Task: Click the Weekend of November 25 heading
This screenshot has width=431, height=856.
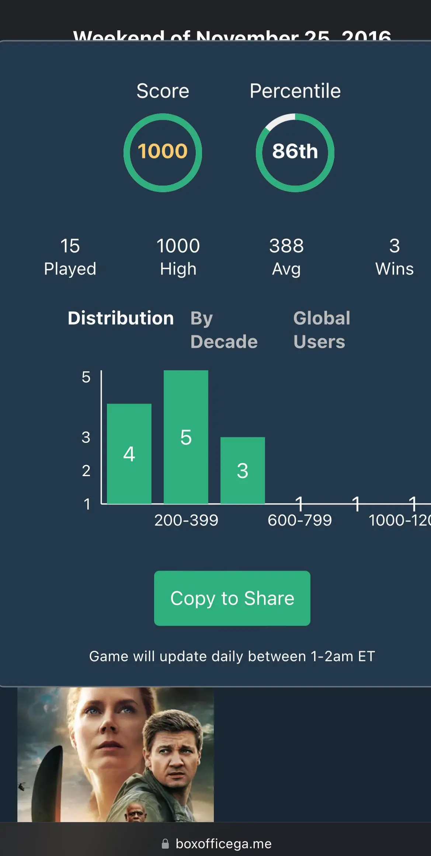Action: 232,36
